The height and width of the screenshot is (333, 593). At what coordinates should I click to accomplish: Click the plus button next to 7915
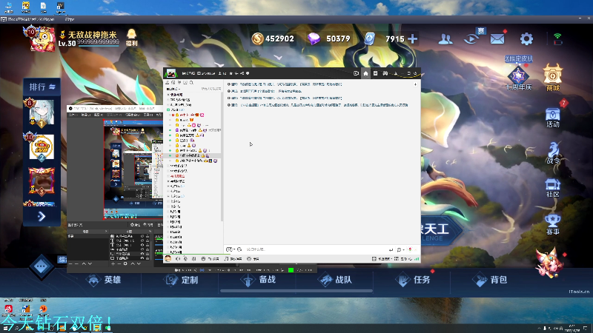pos(413,38)
